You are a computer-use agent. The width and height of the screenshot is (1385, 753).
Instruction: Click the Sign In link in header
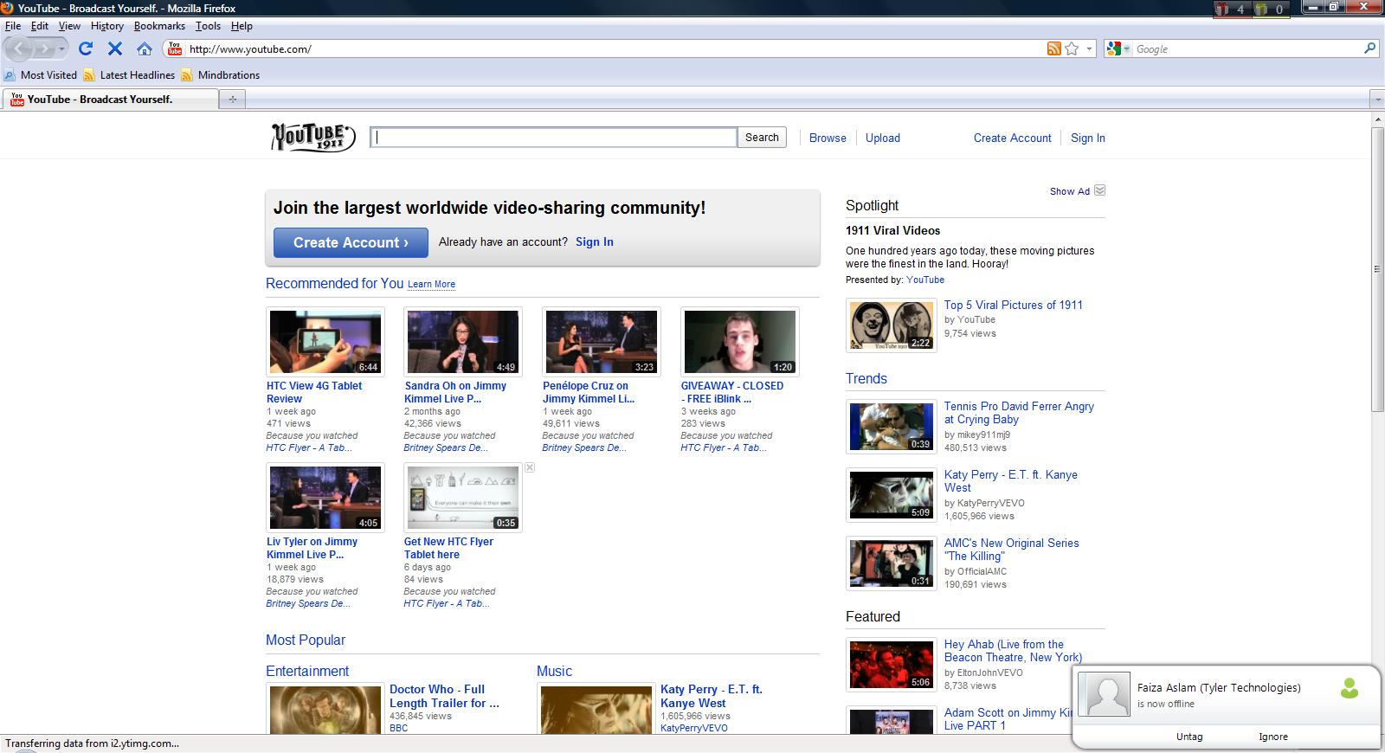(1088, 138)
